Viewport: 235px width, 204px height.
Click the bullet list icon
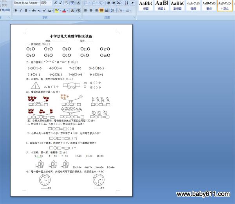[85, 3]
